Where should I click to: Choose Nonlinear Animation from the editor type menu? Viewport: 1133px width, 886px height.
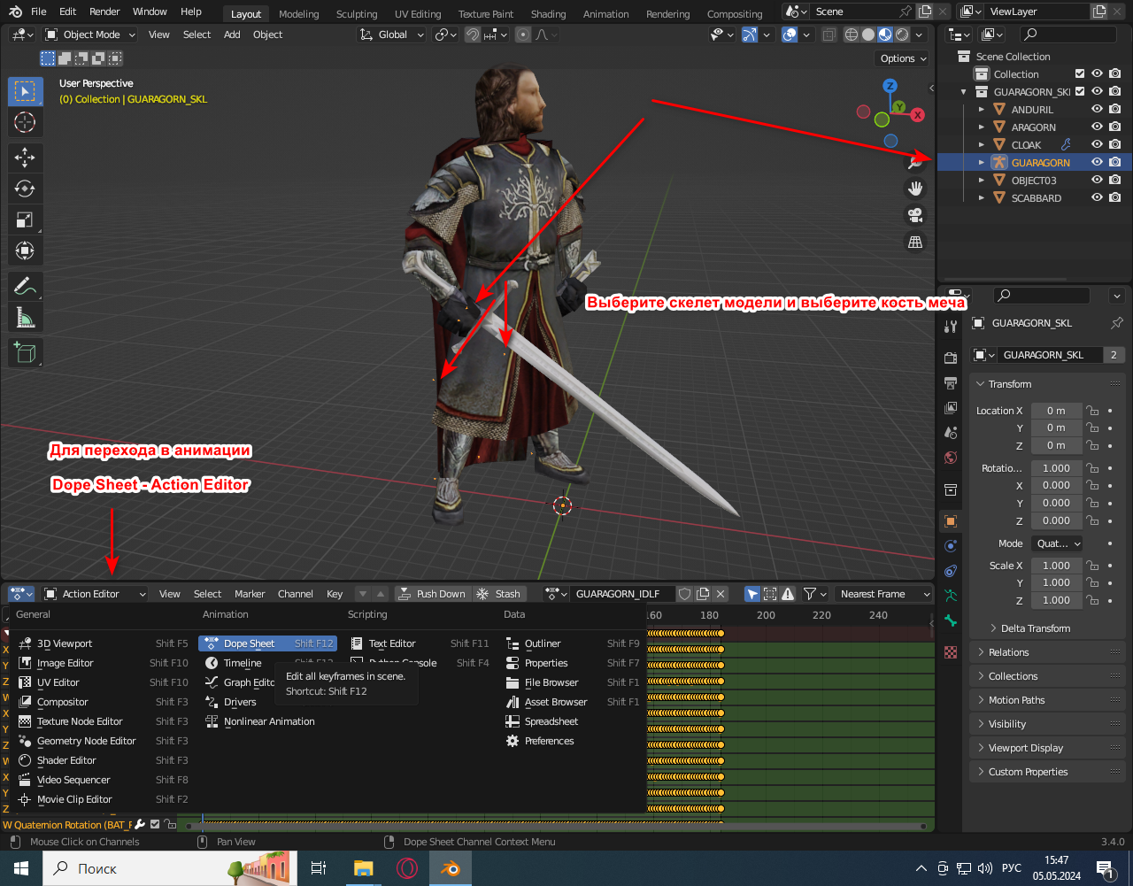[x=269, y=721]
